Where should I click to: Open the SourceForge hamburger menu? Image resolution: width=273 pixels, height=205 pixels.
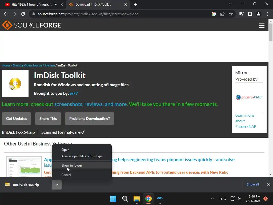262,25
